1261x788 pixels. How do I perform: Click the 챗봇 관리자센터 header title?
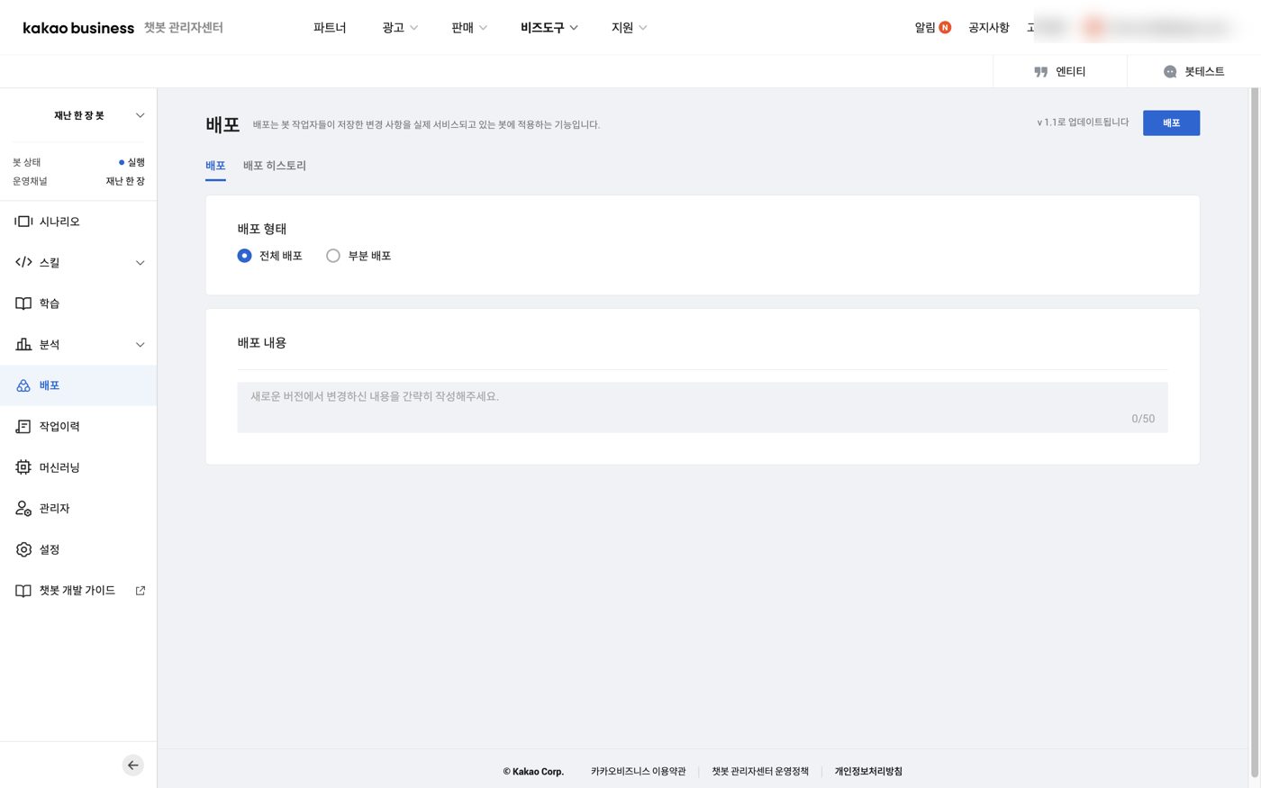pyautogui.click(x=184, y=28)
